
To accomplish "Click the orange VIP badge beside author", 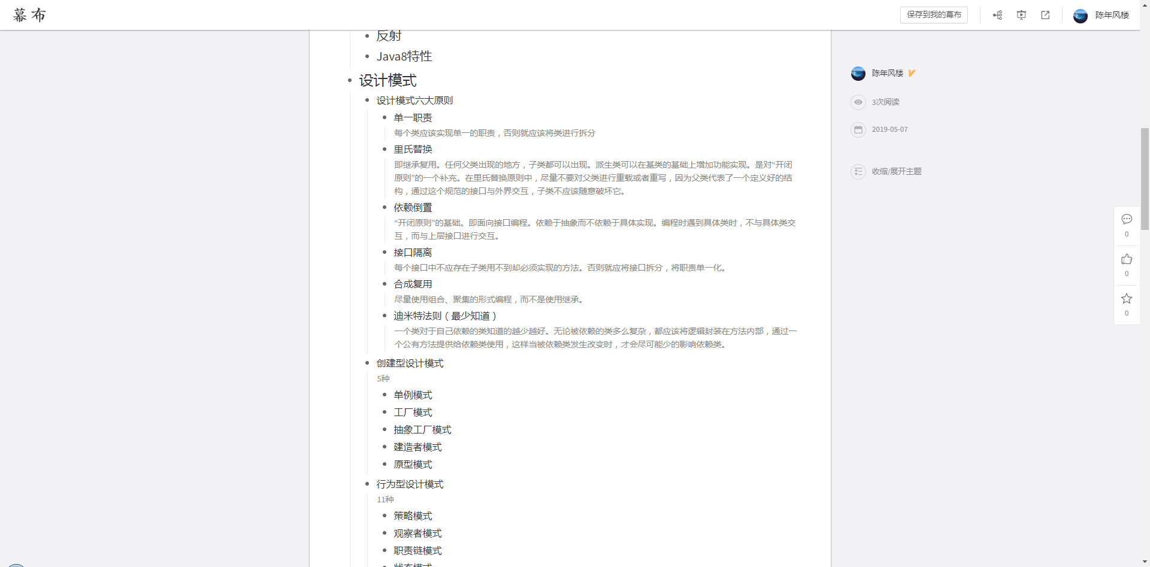I will pyautogui.click(x=912, y=73).
